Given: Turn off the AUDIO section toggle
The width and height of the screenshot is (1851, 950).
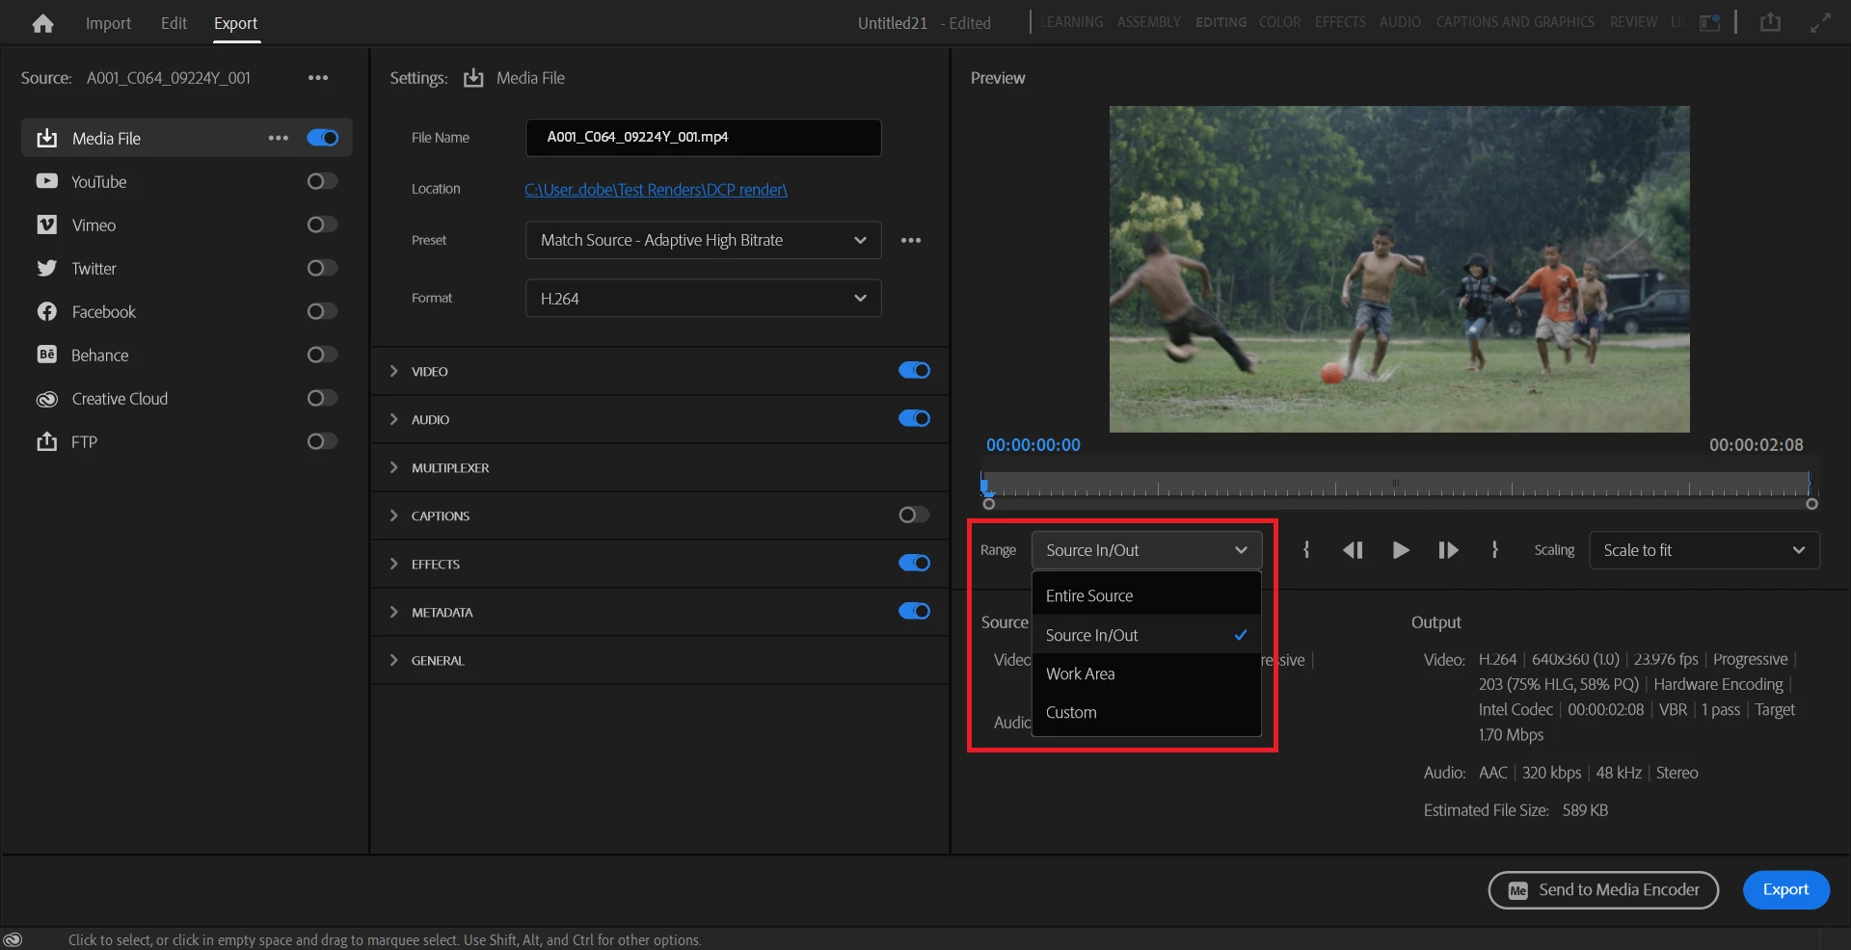Looking at the screenshot, I should tap(914, 418).
